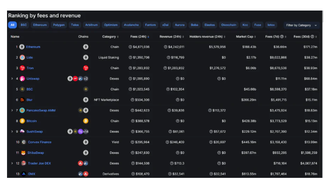Select the Aurora chain filter tab
The height and width of the screenshot is (184, 330).
[180, 25]
